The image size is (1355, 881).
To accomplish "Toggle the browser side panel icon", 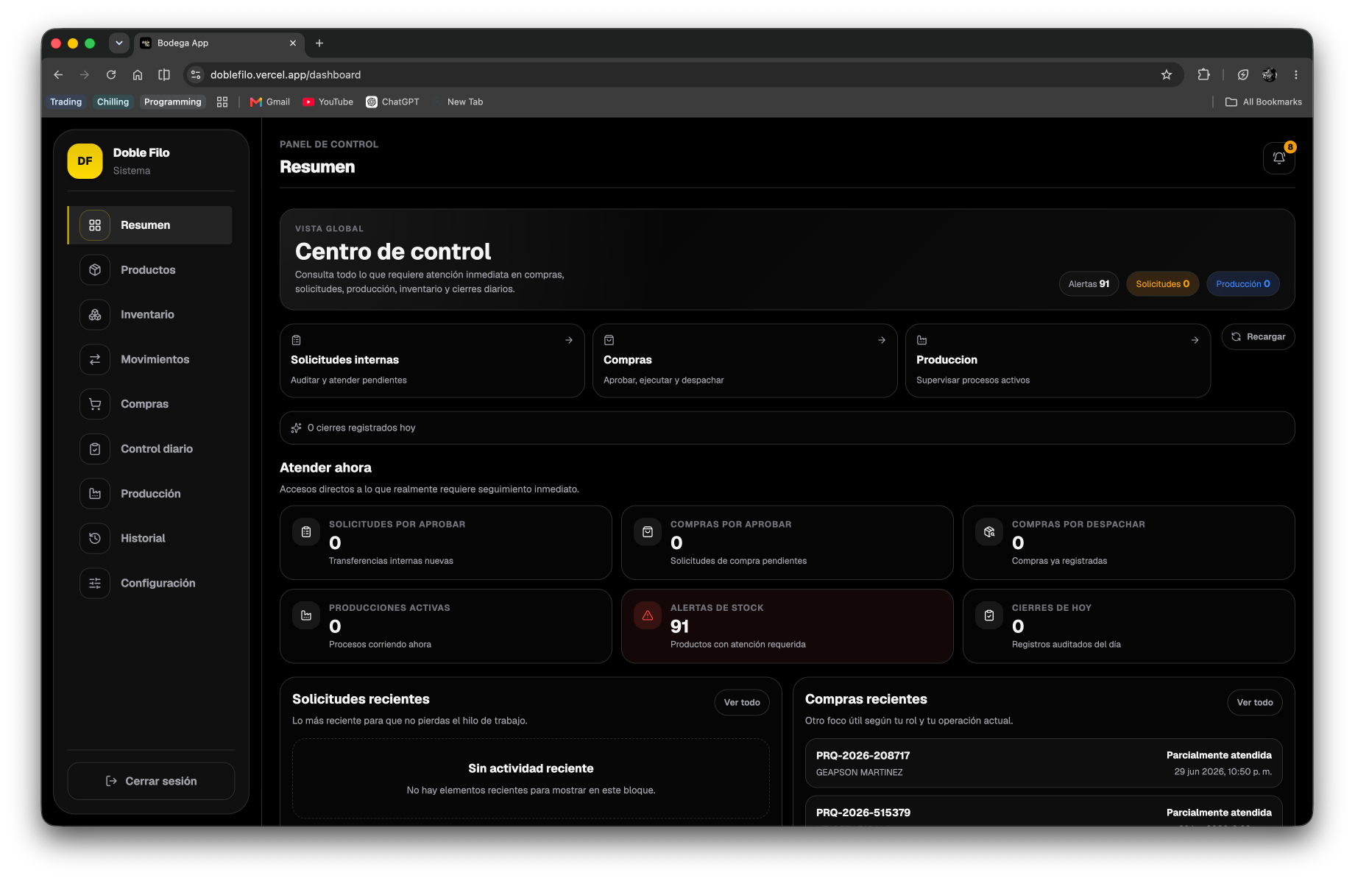I will point(164,74).
